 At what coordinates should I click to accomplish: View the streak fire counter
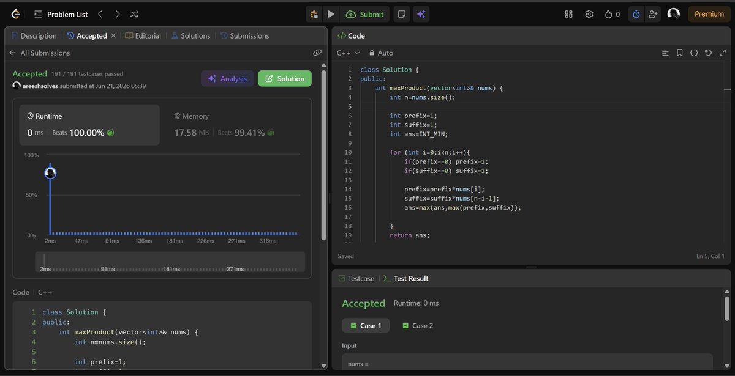(x=612, y=13)
